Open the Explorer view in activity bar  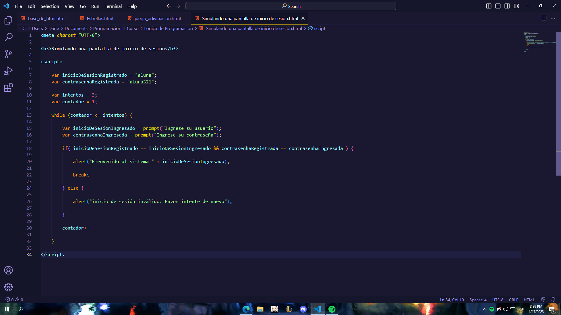[x=8, y=20]
